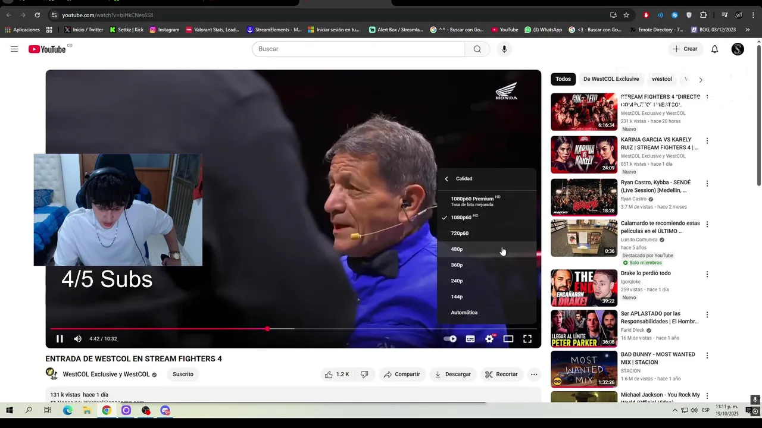The height and width of the screenshot is (428, 762).
Task: Select Automática quality option
Action: coord(486,313)
